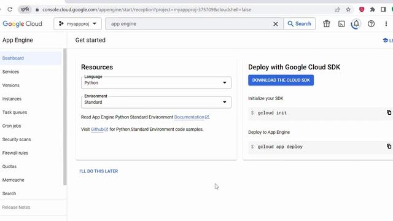The width and height of the screenshot is (393, 221).
Task: Open the Learn graduation-cap icon
Action: (386, 41)
